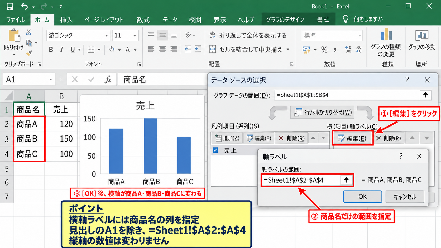Open the Name Box A1 dropdown
Viewport: 441px width, 248px height.
[x=50, y=80]
